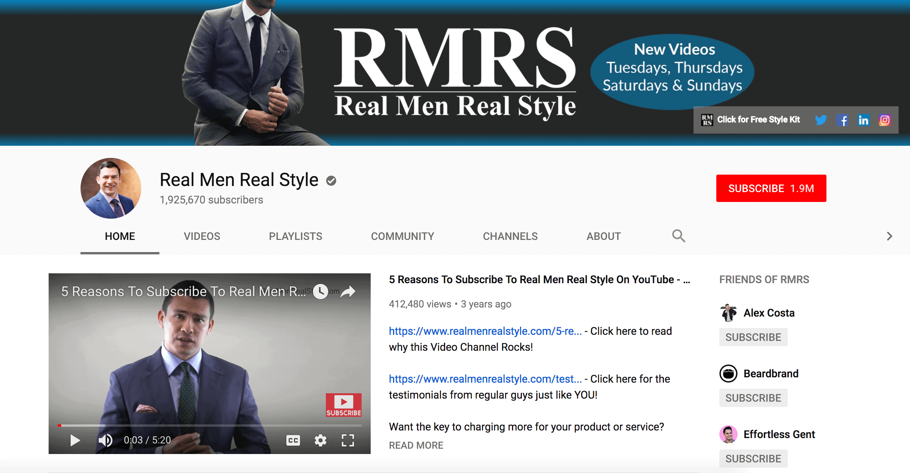The width and height of the screenshot is (910, 473).
Task: Open the Twitter link in channel banner
Action: click(x=820, y=120)
